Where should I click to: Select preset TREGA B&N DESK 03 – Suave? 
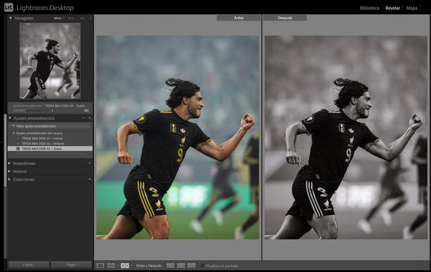point(50,149)
